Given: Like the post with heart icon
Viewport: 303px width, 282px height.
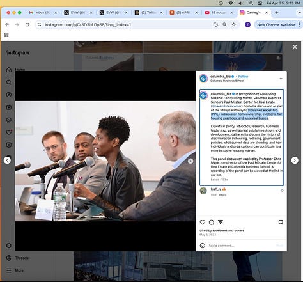Looking at the screenshot, I should click(x=203, y=223).
